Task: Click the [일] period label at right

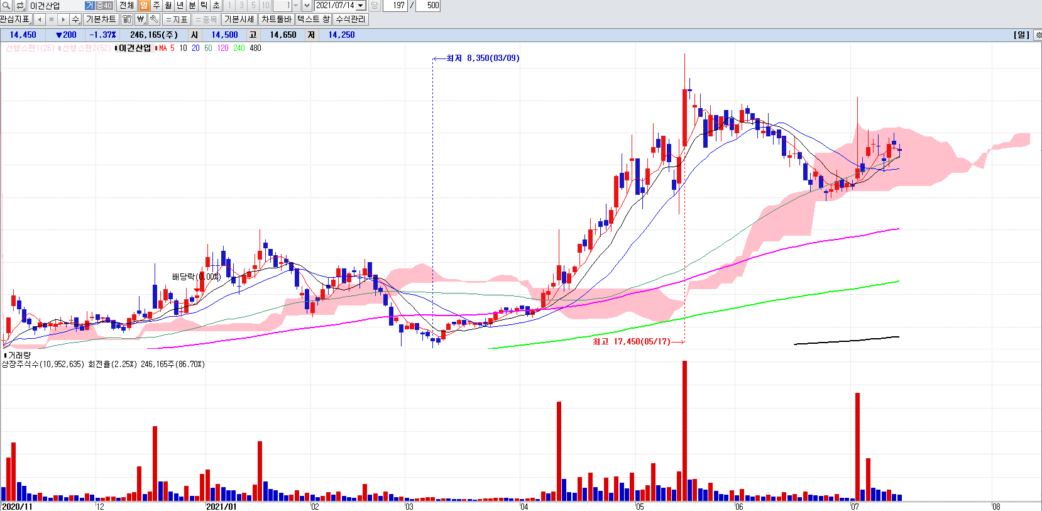Action: click(x=1021, y=35)
